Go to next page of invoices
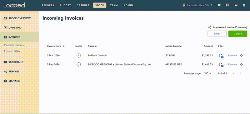The width and height of the screenshot is (250, 114). [241, 74]
